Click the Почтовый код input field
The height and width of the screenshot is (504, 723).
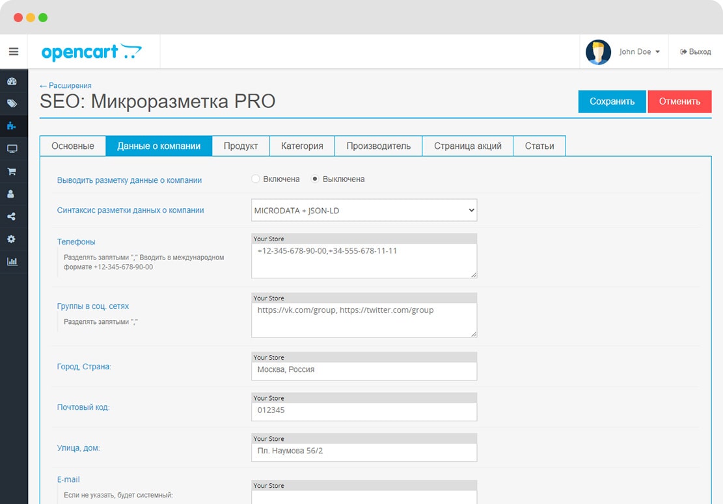(x=364, y=411)
